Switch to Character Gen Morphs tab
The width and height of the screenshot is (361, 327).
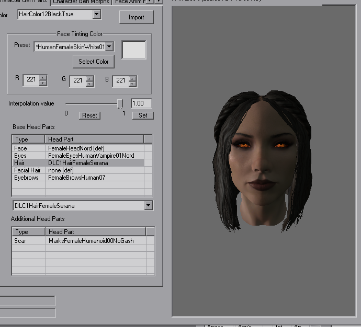(81, 2)
